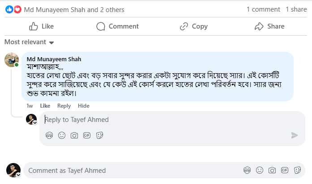
Task: Attach photo in the main comment box
Action: [x=272, y=170]
